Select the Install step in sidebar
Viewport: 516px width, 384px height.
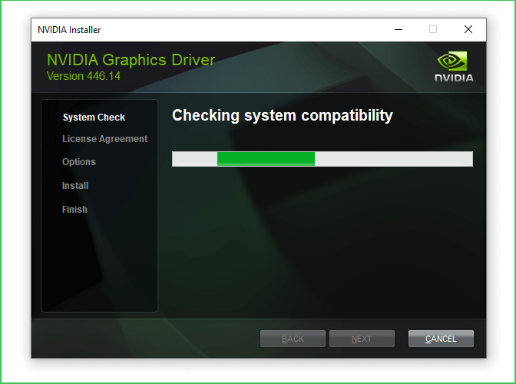tap(75, 186)
